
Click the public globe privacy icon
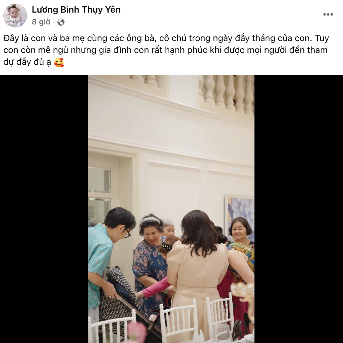coord(61,22)
